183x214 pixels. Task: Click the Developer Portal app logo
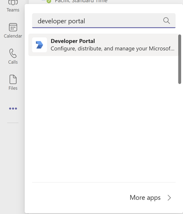[x=39, y=45]
